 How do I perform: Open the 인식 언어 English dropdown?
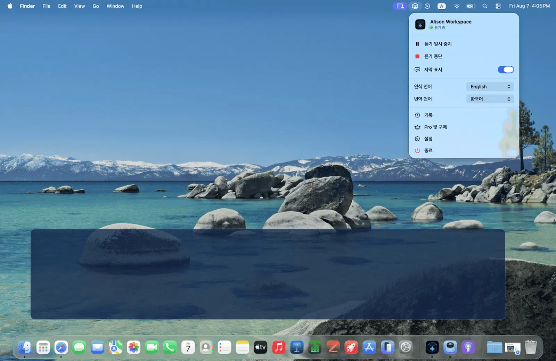click(x=490, y=87)
